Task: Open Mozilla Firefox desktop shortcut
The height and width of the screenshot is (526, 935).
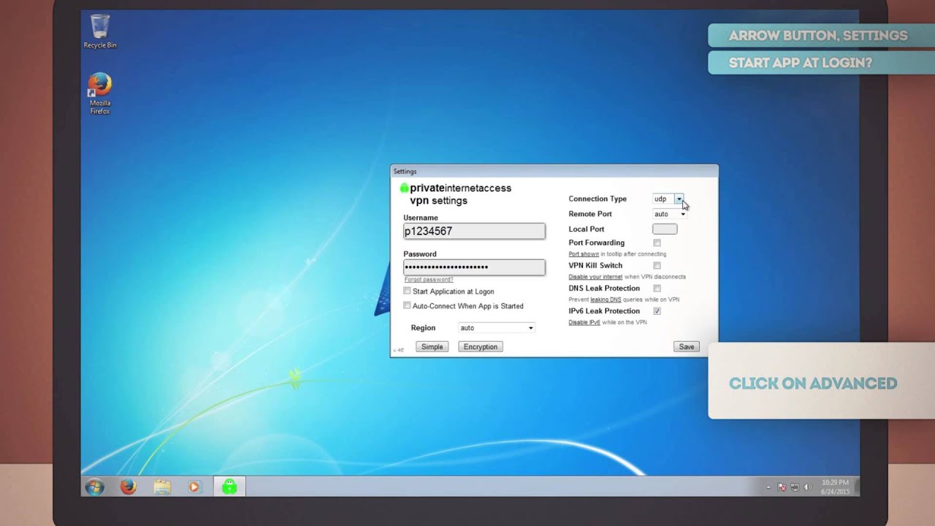Action: click(100, 94)
